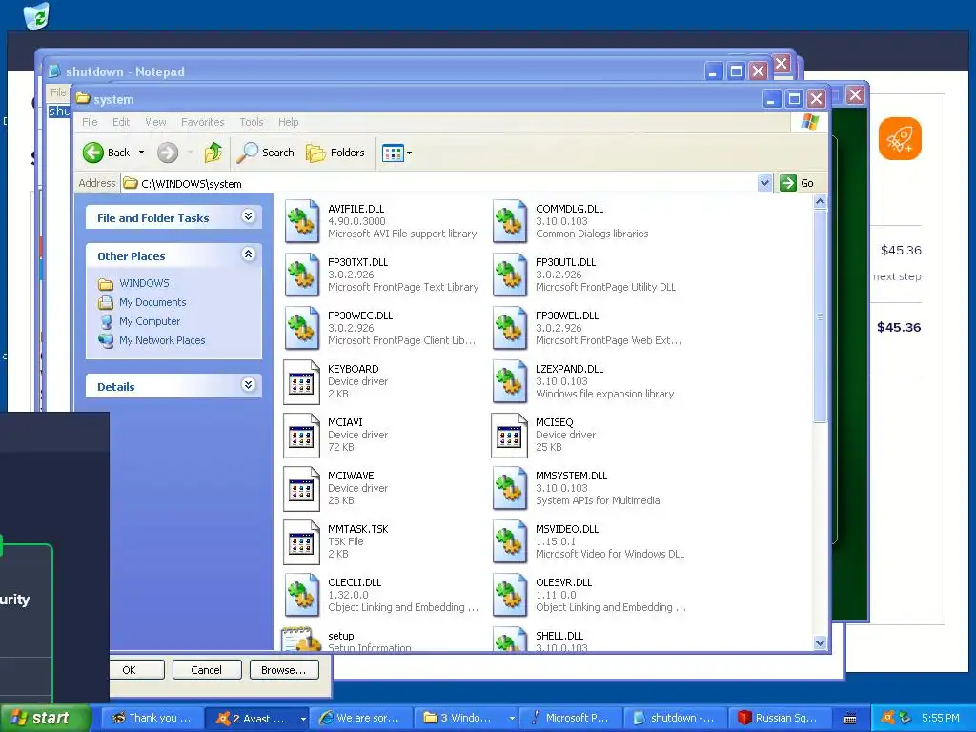
Task: Open the Search pane in the toolbar
Action: click(x=265, y=152)
